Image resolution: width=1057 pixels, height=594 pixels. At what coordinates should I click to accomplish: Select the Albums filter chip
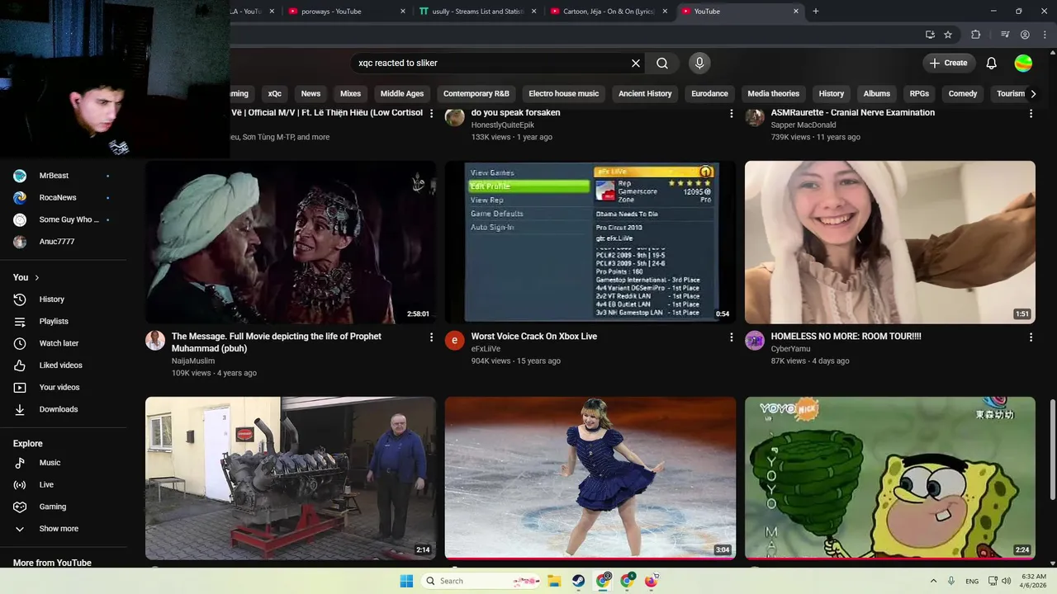tap(877, 93)
